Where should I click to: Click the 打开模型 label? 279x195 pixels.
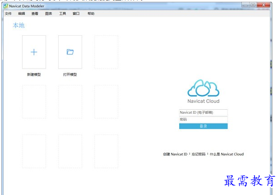click(70, 74)
